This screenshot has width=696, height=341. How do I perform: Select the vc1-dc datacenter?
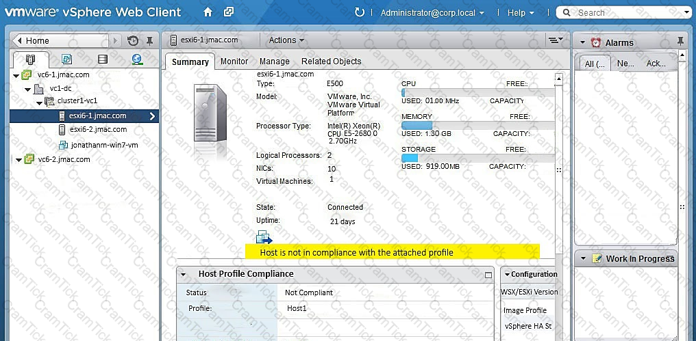pyautogui.click(x=60, y=88)
